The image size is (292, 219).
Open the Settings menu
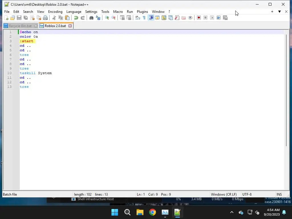point(91,11)
